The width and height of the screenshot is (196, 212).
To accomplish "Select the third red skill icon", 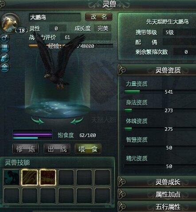I will tap(48, 177).
